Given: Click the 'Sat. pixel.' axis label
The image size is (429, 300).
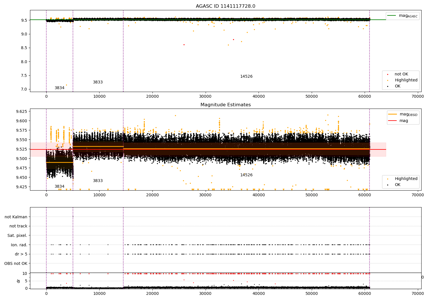Looking at the screenshot, I should 17,236.
